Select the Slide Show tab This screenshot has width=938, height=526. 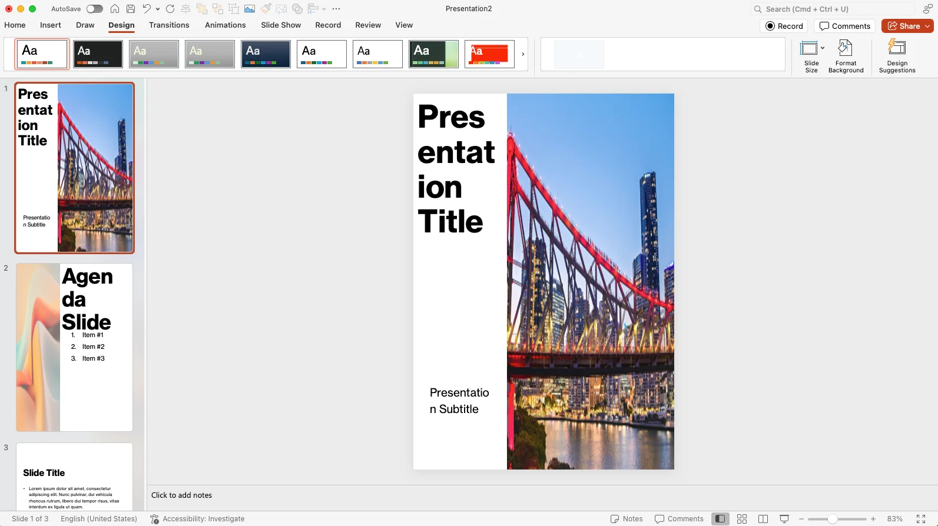pos(281,25)
